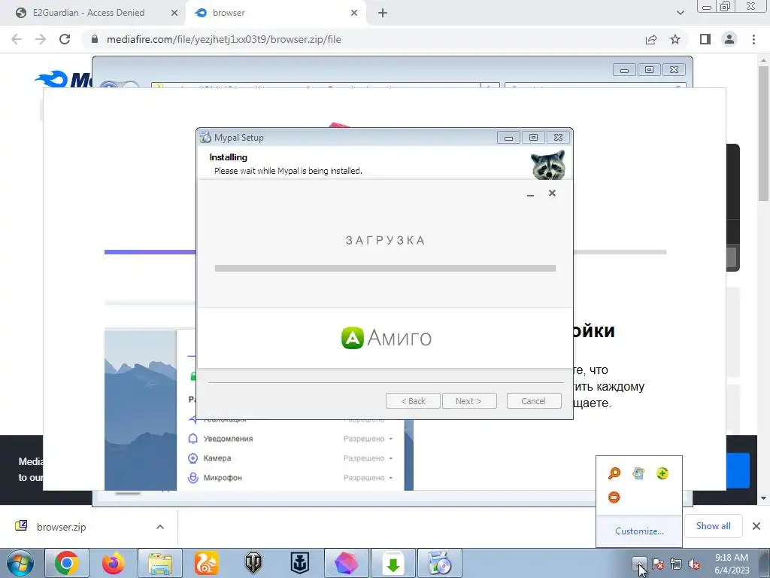Click the Mypal raccoon image

pos(548,165)
